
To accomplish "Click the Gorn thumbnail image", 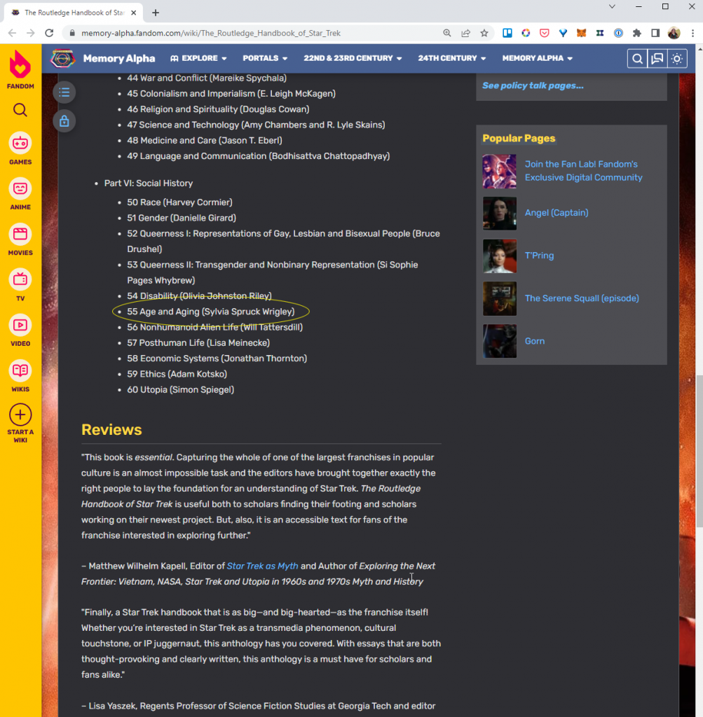I will pyautogui.click(x=499, y=341).
